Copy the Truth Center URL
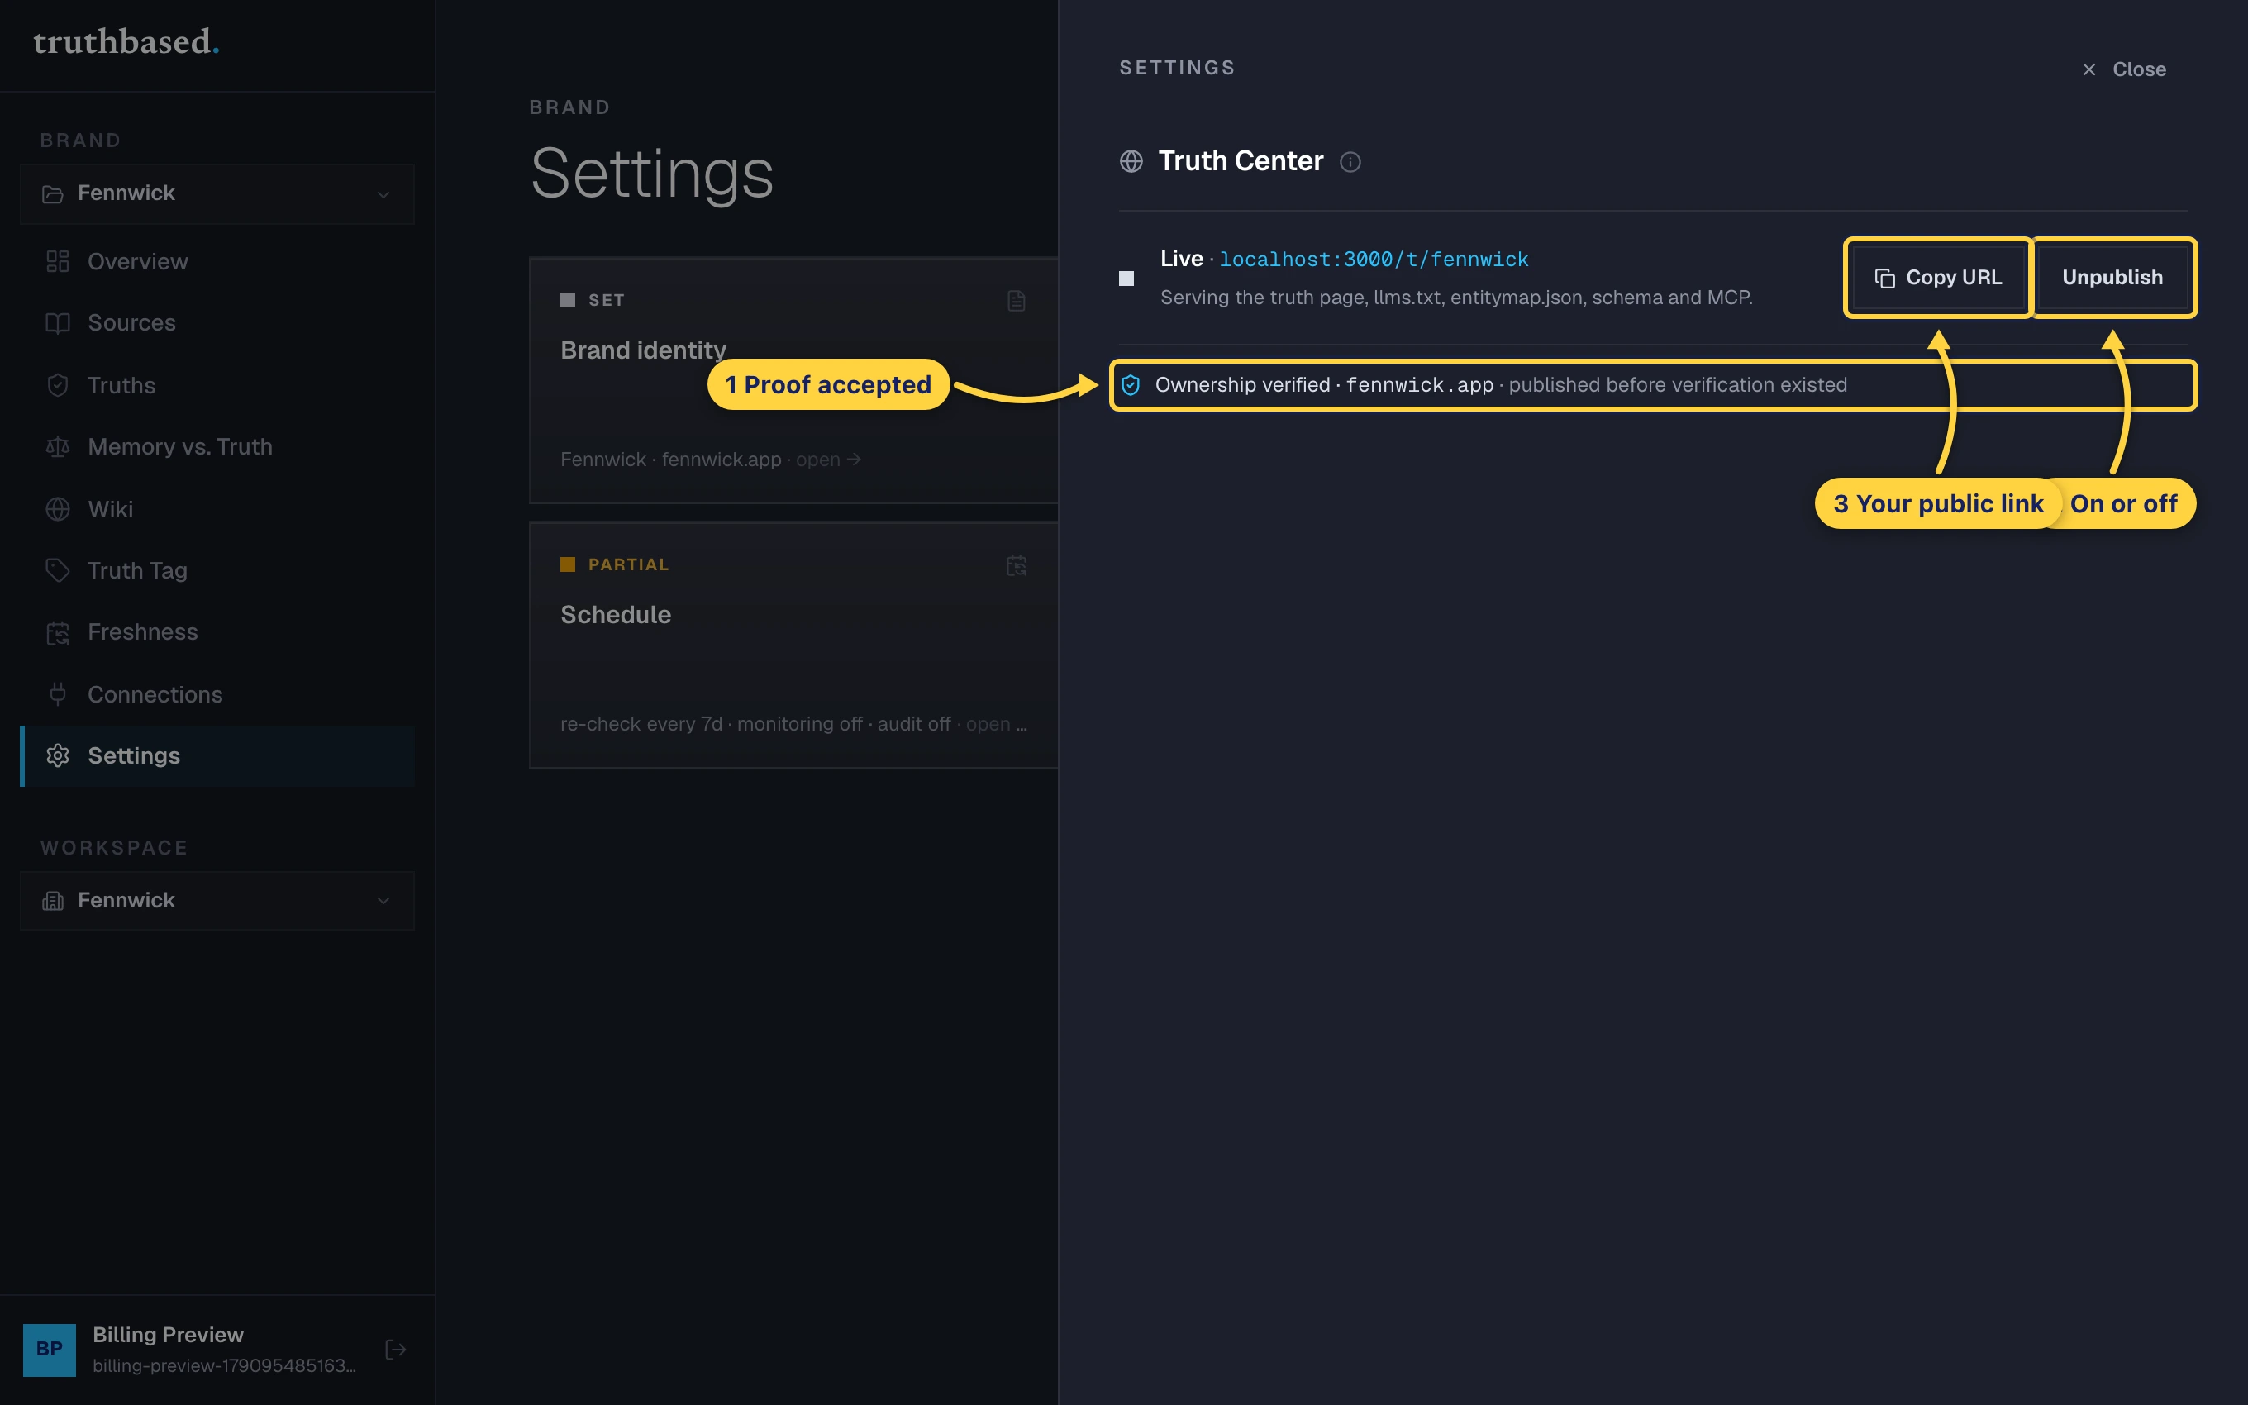The height and width of the screenshot is (1405, 2248). coord(1938,278)
